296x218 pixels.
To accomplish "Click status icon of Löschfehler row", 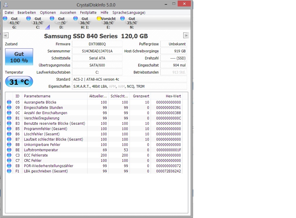I will (x=9, y=134).
